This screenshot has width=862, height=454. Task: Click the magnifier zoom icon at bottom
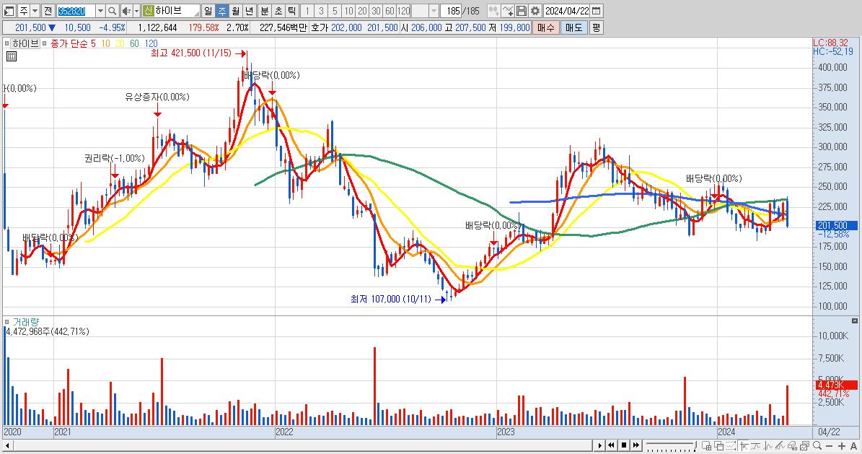(x=817, y=446)
